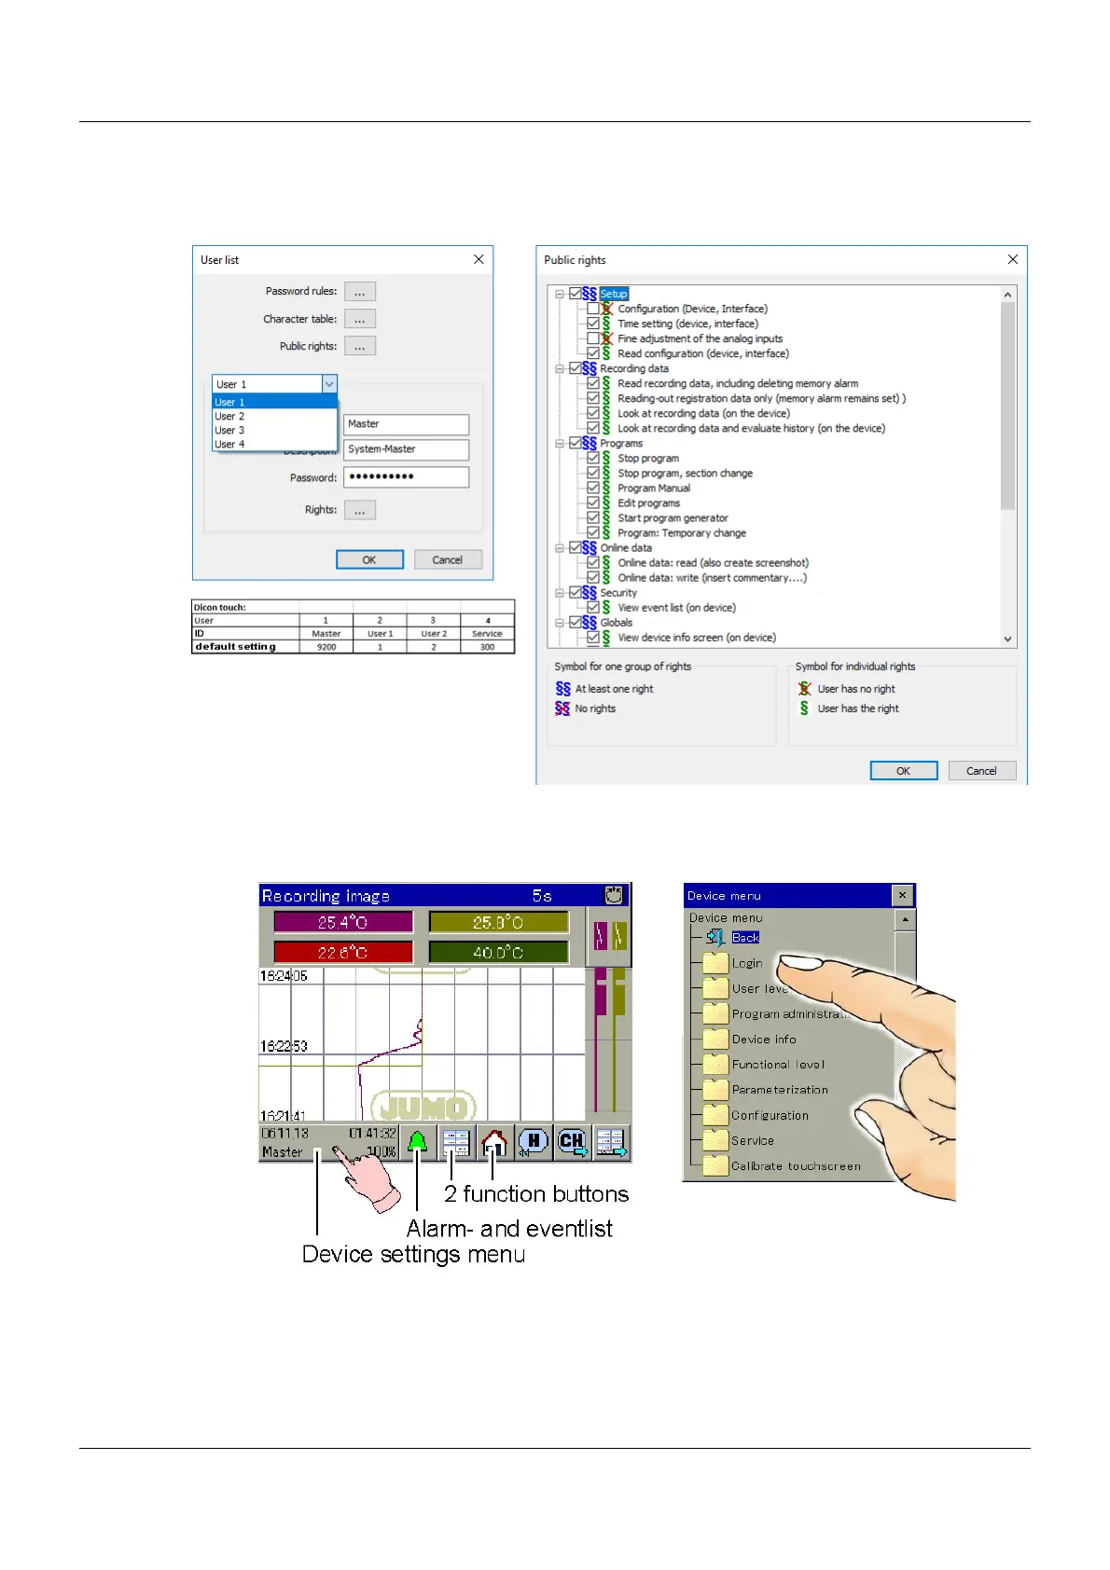This screenshot has height=1570, width=1110.
Task: Tap the table-with-arrow icon after CH
Action: pyautogui.click(x=611, y=1142)
